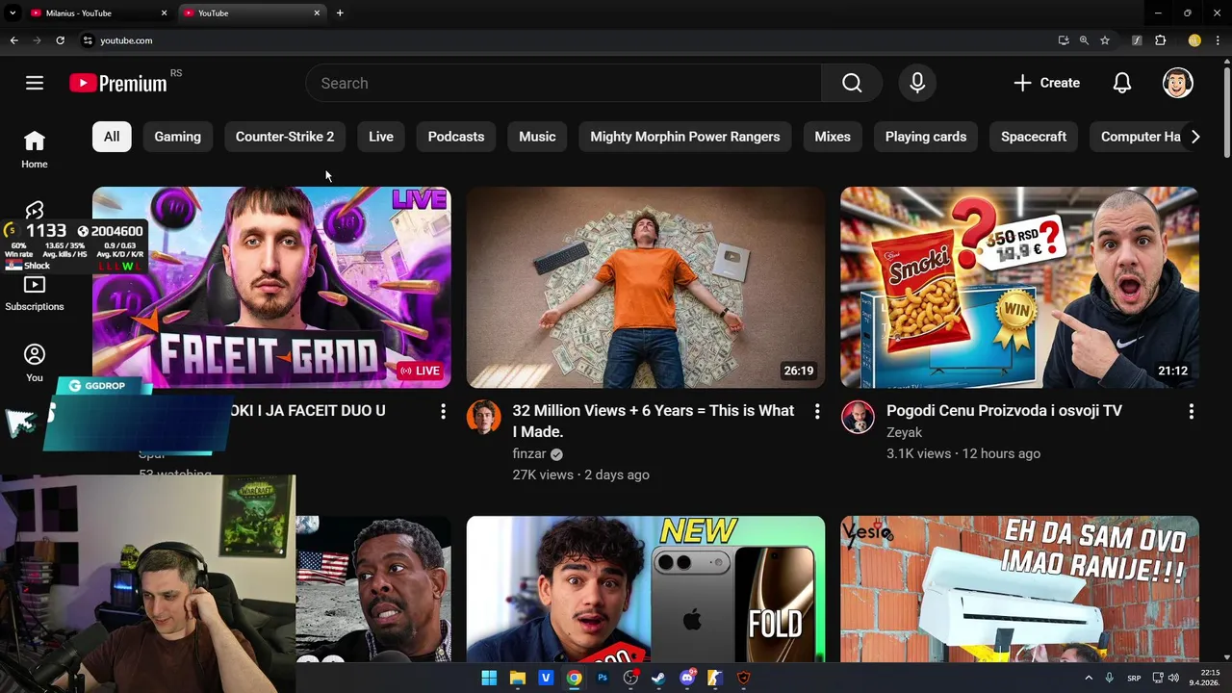The height and width of the screenshot is (693, 1232).
Task: Click the search magnifier button
Action: pos(852,83)
